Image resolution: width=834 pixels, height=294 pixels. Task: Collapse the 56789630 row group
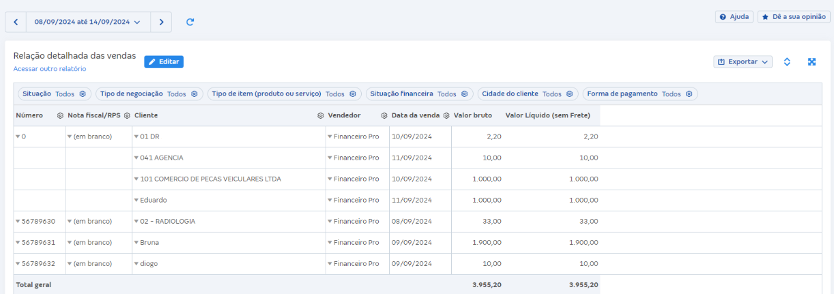tap(18, 222)
